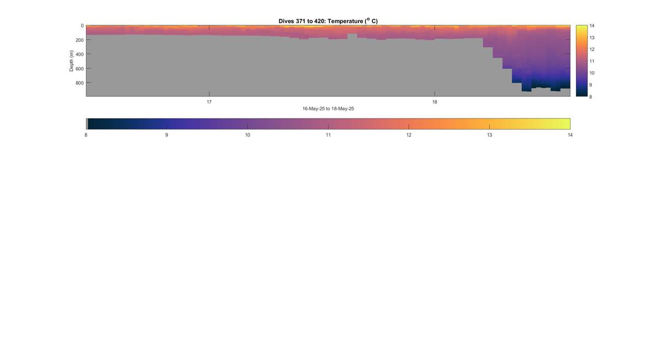Screen dimensions: 662x337
Task: Click the yellow top of the vertical colorbar
Action: [x=581, y=28]
